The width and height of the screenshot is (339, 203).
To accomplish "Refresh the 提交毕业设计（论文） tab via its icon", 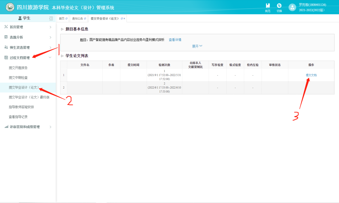I will pyautogui.click(x=122, y=19).
